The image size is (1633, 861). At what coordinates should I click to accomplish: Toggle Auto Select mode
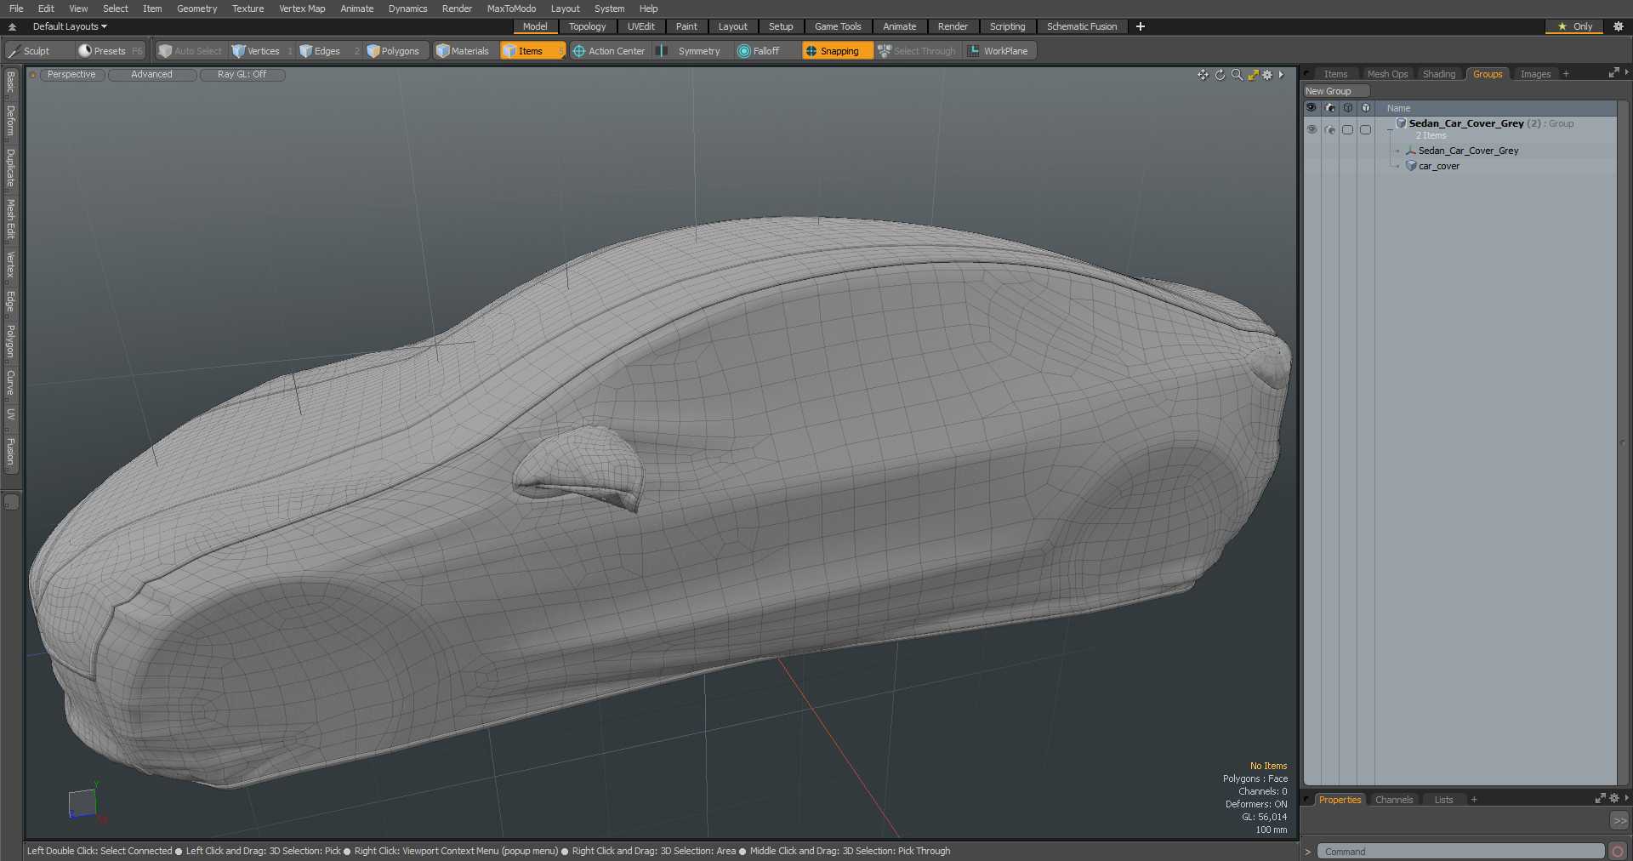[191, 51]
